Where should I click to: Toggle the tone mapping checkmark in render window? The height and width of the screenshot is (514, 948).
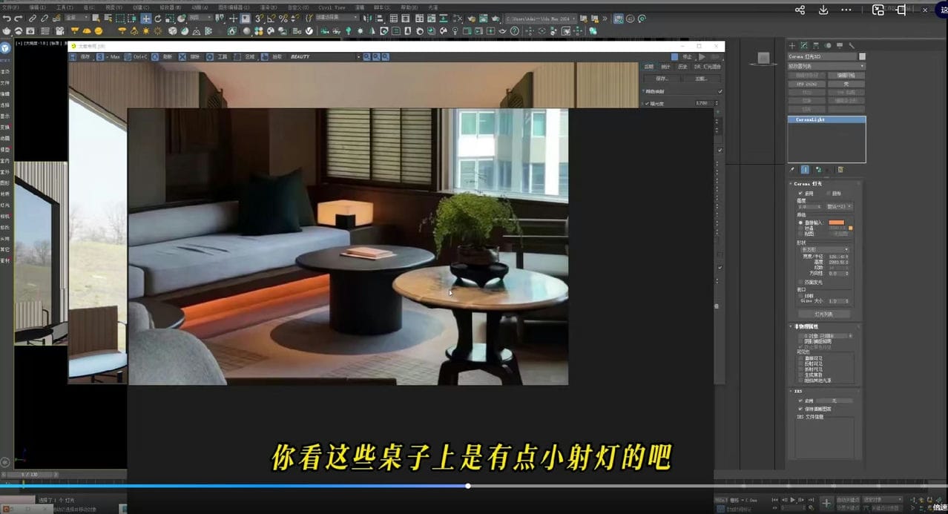coord(720,91)
